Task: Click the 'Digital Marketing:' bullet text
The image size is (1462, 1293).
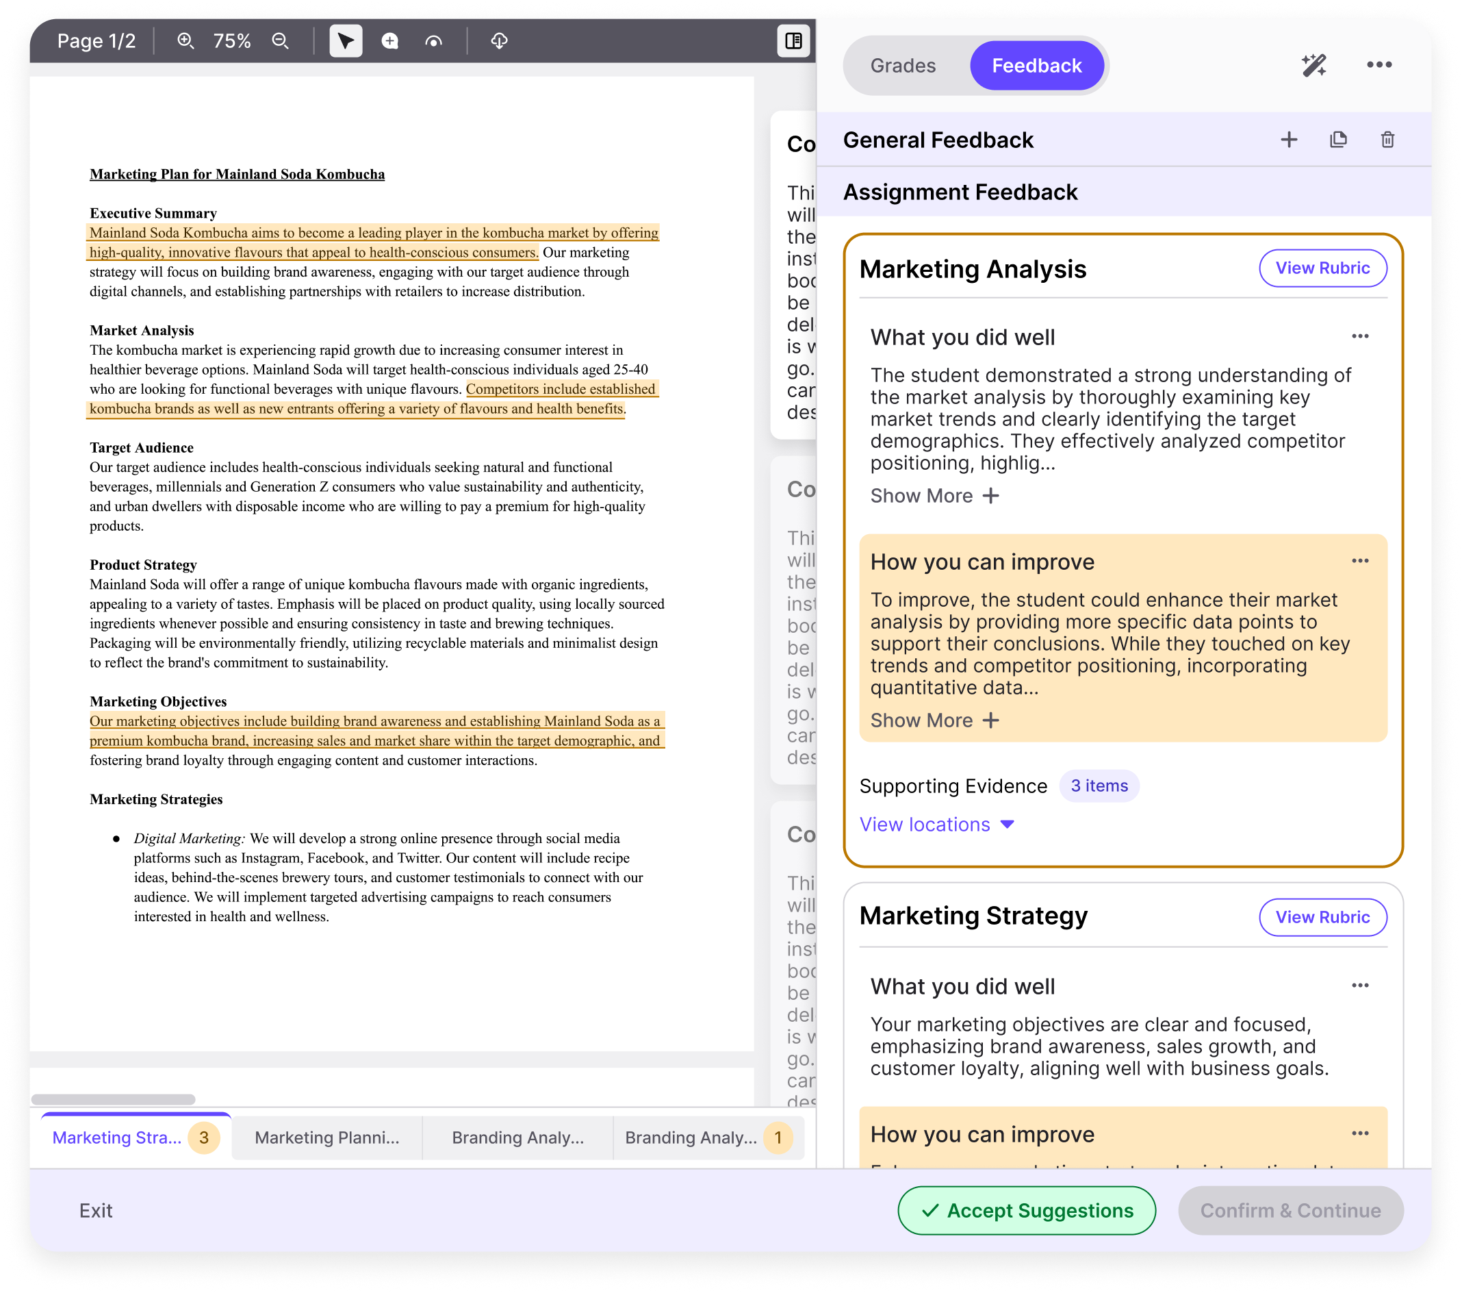Action: [190, 838]
